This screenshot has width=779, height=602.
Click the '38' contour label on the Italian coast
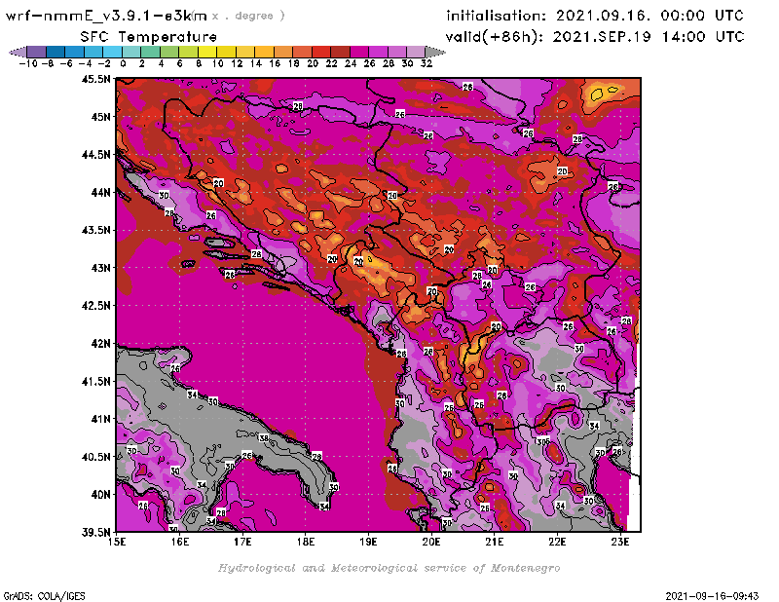(263, 438)
